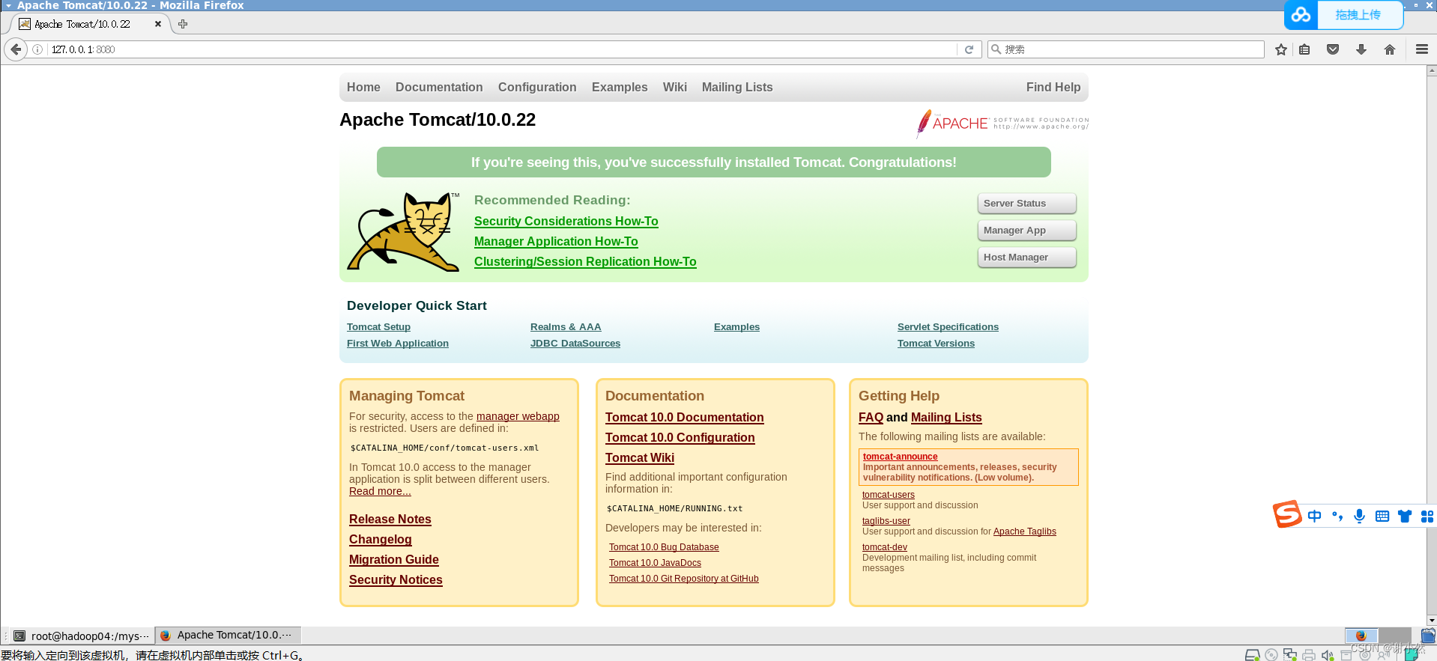The width and height of the screenshot is (1437, 661).
Task: Open the Wiki nav item
Action: tap(674, 87)
